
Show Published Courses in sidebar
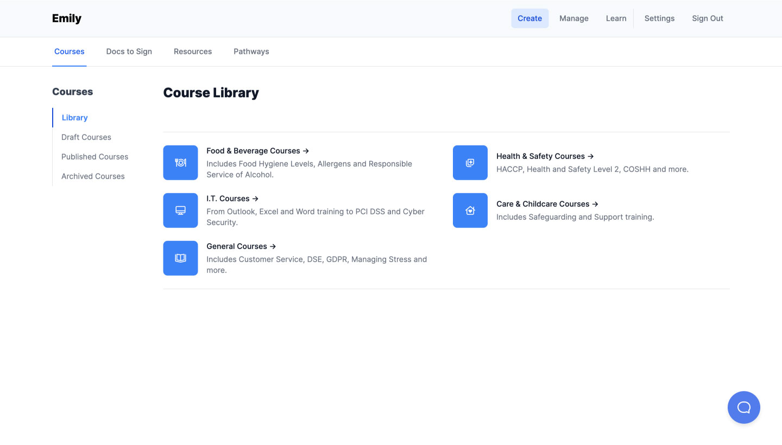pos(94,157)
